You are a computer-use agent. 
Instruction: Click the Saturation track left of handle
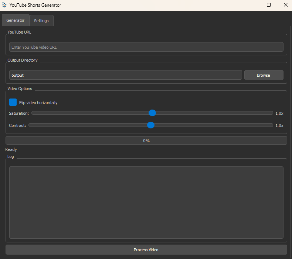coord(90,113)
